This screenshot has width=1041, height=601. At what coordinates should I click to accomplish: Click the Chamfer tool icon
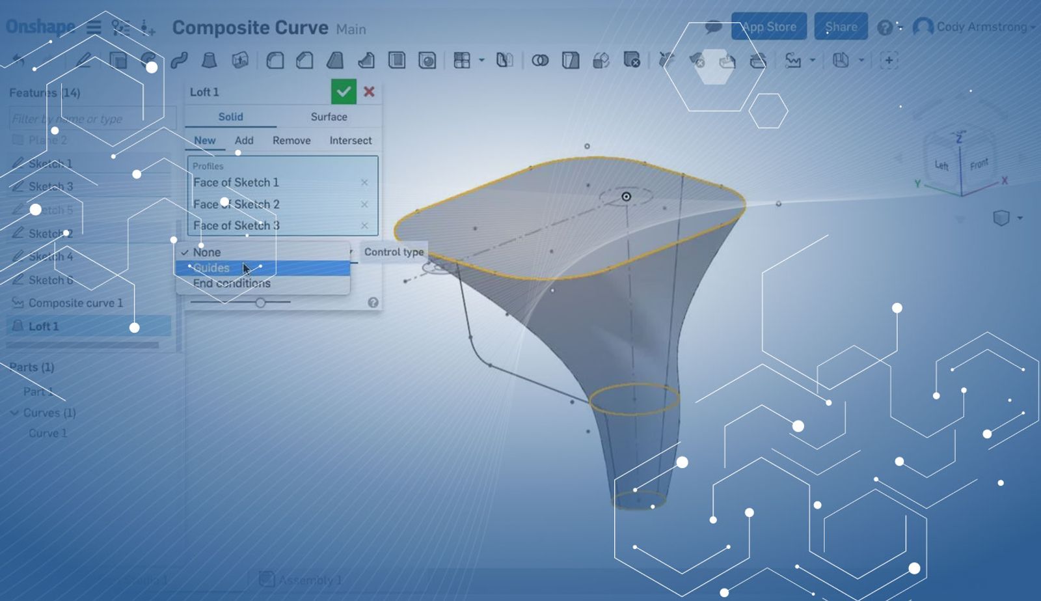pyautogui.click(x=304, y=61)
